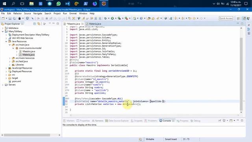
Task: Minimize the Project Explorer panel
Action: [x=54, y=24]
